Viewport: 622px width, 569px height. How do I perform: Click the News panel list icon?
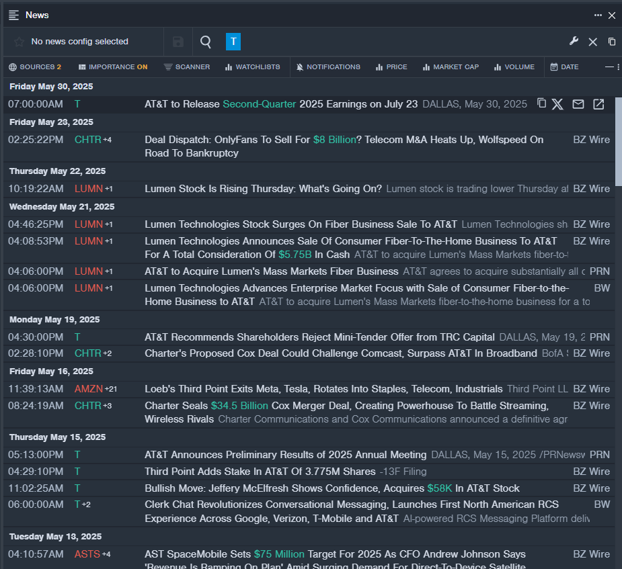[x=13, y=15]
